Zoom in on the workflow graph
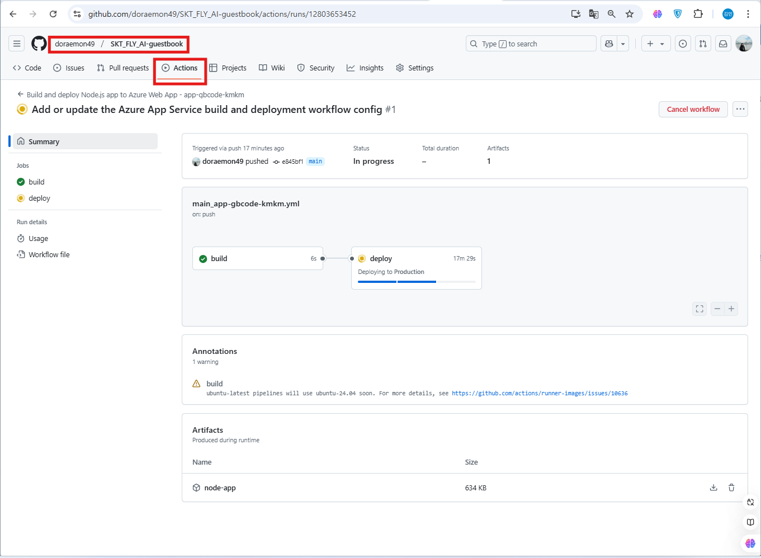761x558 pixels. [731, 309]
